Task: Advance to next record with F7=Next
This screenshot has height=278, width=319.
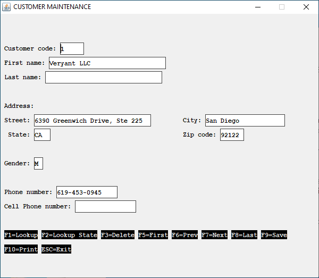Action: [x=214, y=235]
